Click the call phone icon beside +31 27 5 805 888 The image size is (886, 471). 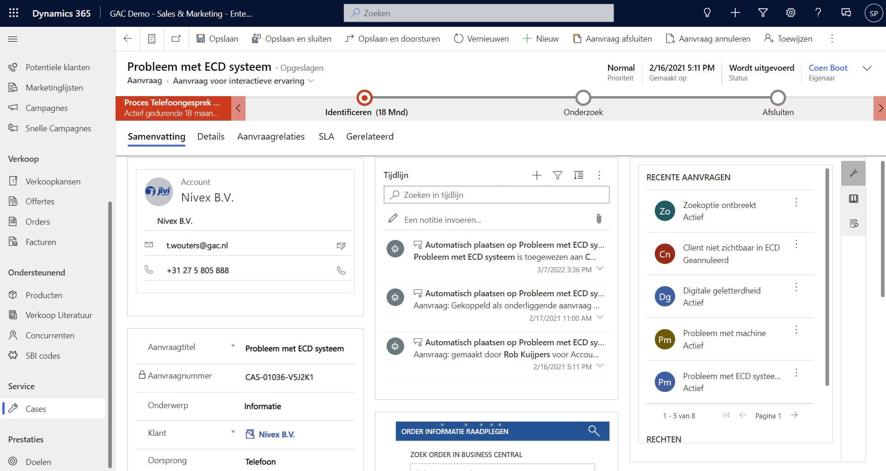[x=341, y=270]
